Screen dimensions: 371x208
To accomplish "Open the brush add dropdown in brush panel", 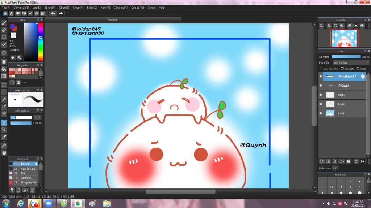I will click(28, 190).
